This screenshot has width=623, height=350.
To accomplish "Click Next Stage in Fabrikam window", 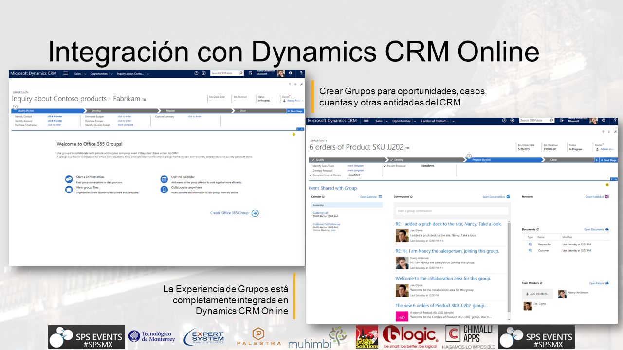I will [x=295, y=111].
